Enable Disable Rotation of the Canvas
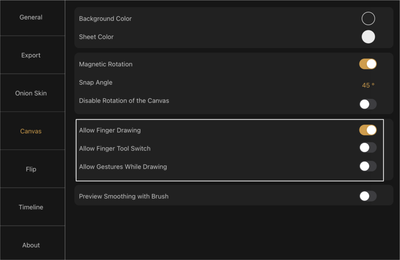 click(368, 104)
